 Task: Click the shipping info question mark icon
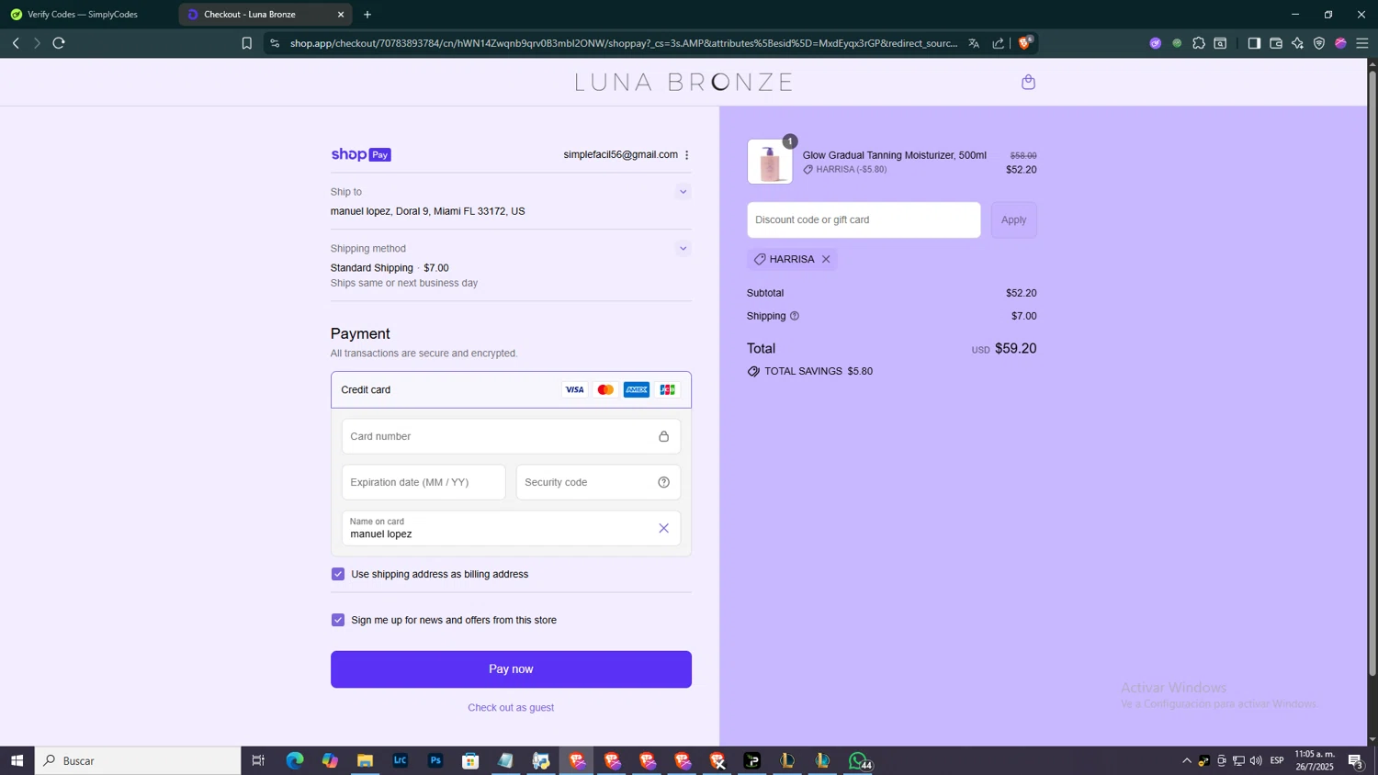pos(795,316)
